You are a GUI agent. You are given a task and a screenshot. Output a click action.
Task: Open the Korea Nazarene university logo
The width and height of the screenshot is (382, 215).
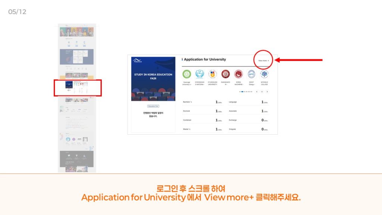238,74
